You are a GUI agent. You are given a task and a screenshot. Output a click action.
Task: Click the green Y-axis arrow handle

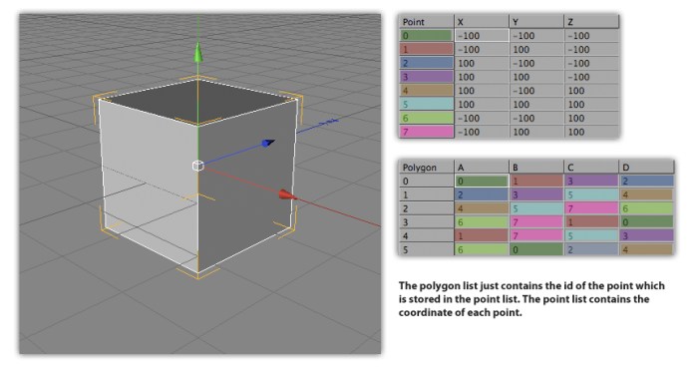click(x=198, y=52)
